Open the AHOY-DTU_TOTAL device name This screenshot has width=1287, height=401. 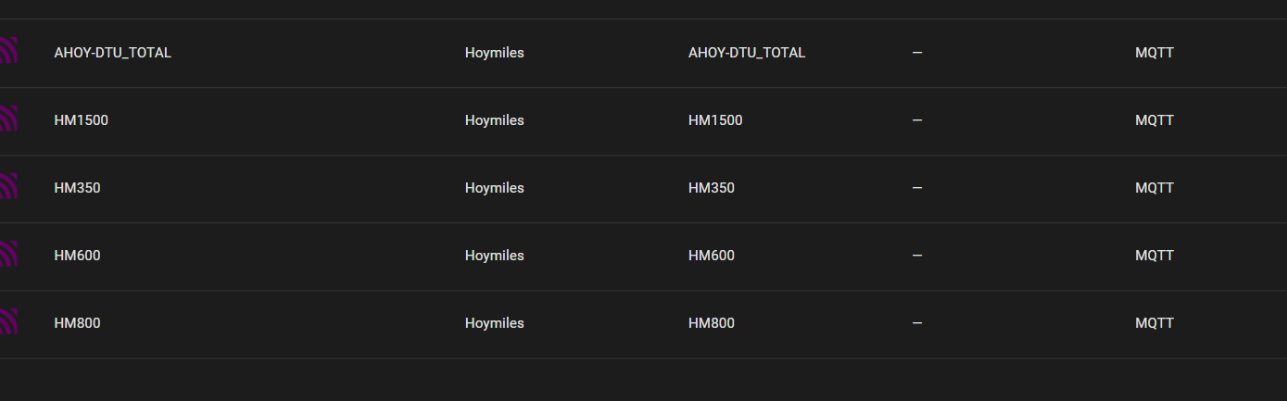tap(113, 53)
